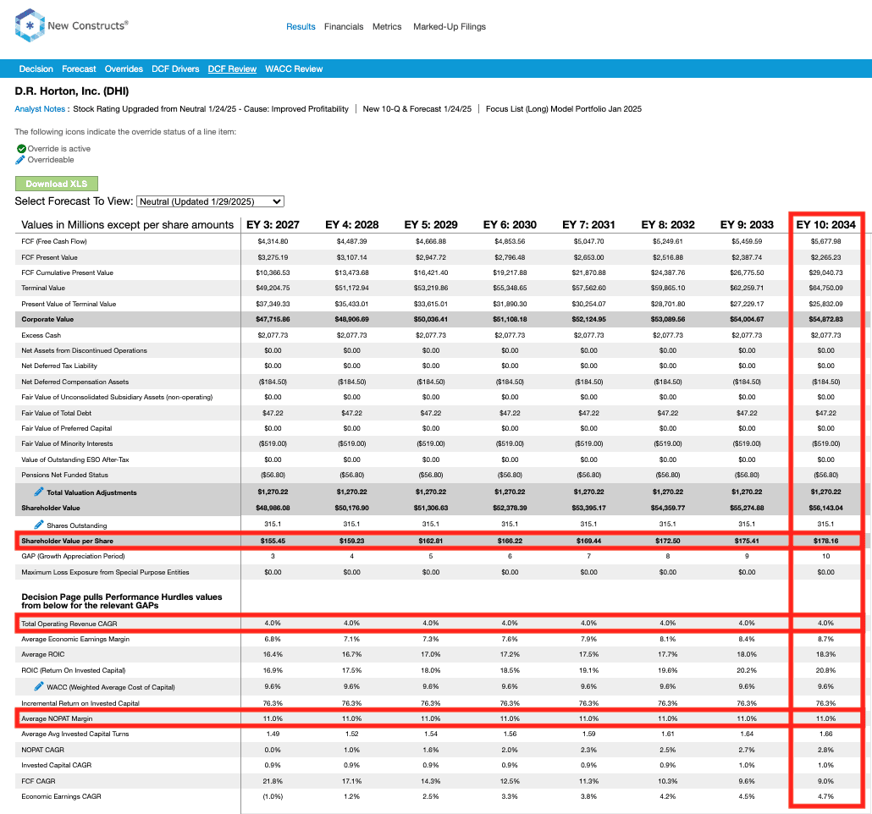Click the Incremental Return on Invested Capital label

click(x=80, y=703)
